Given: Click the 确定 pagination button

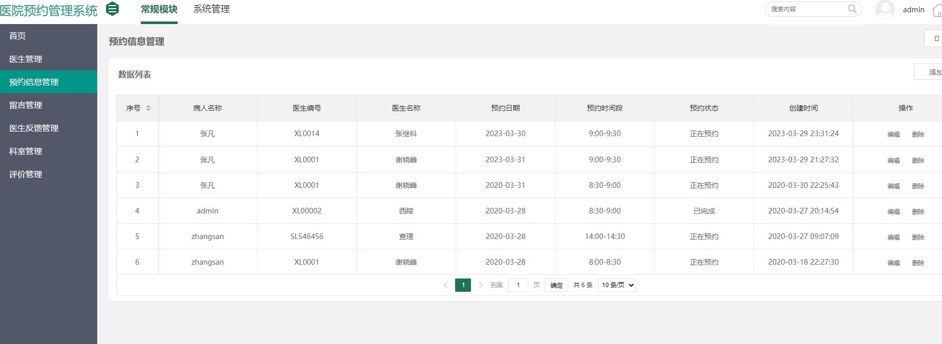Looking at the screenshot, I should [x=556, y=285].
